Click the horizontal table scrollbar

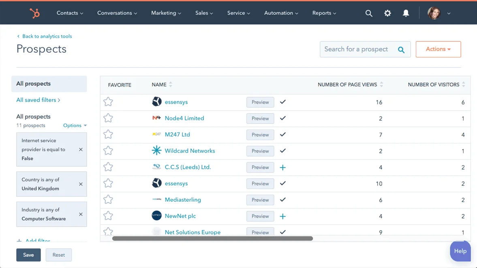[212, 238]
